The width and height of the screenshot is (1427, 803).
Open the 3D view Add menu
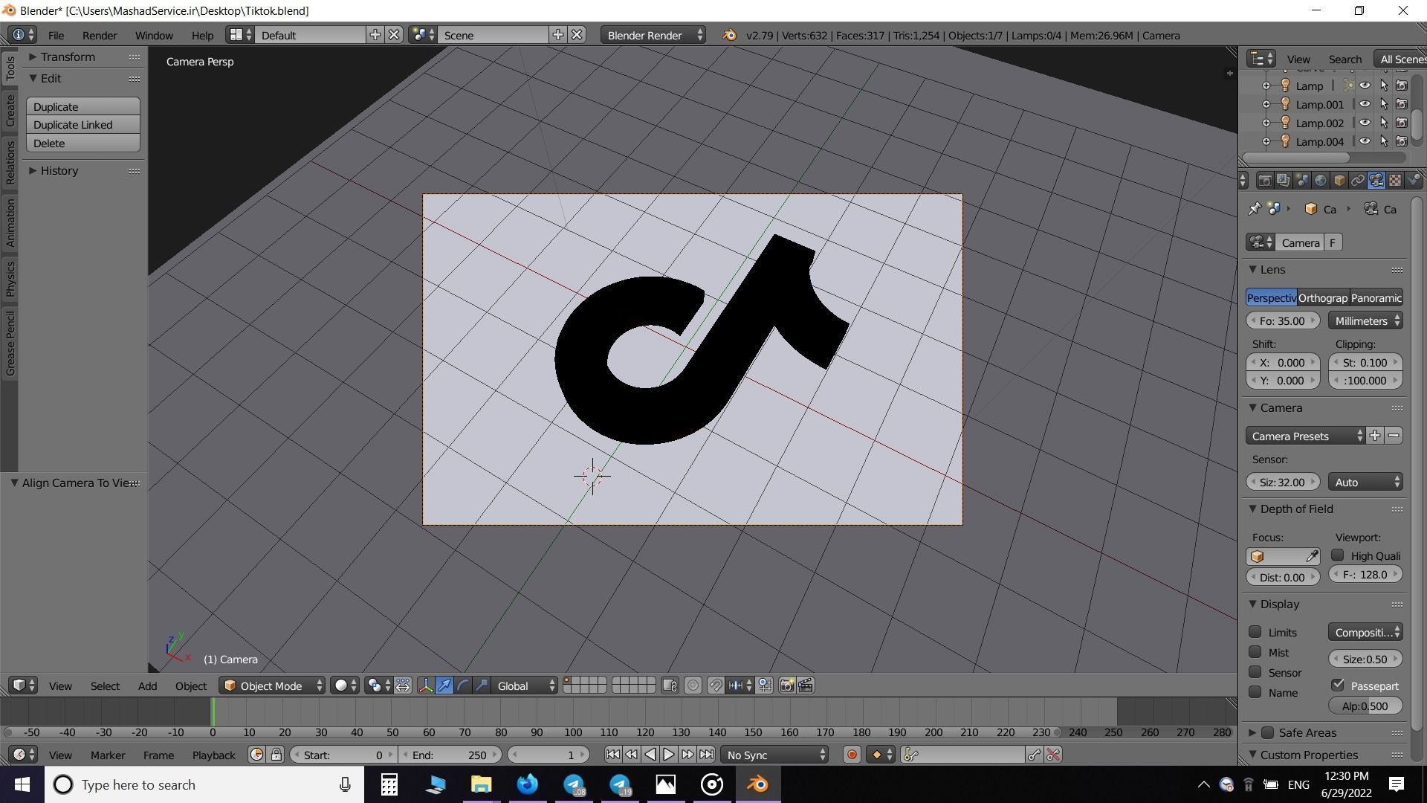[x=147, y=686]
